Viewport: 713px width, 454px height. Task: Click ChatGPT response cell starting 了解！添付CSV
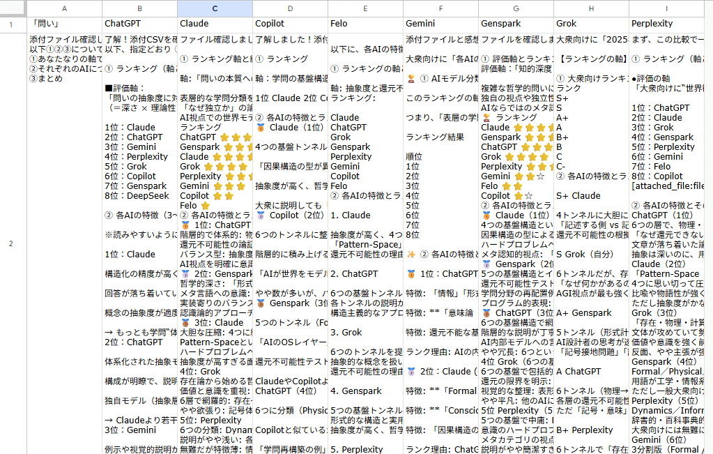[x=139, y=243]
